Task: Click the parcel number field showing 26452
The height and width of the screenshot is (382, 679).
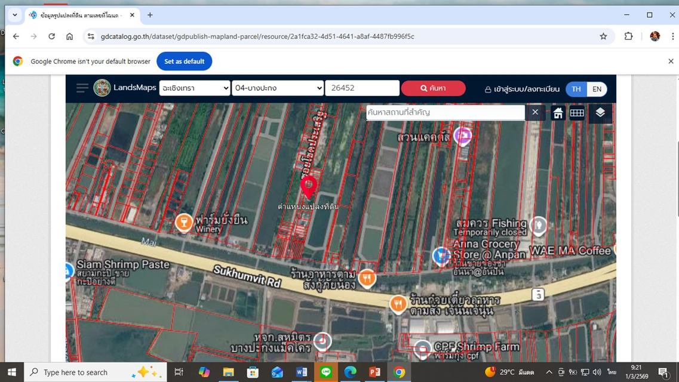Action: [362, 88]
